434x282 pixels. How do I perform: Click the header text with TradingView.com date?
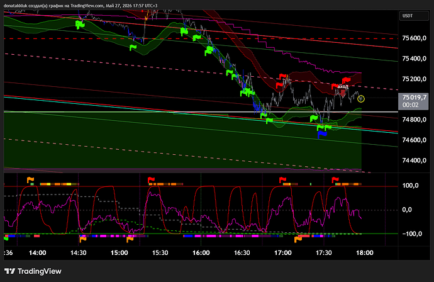81,6
